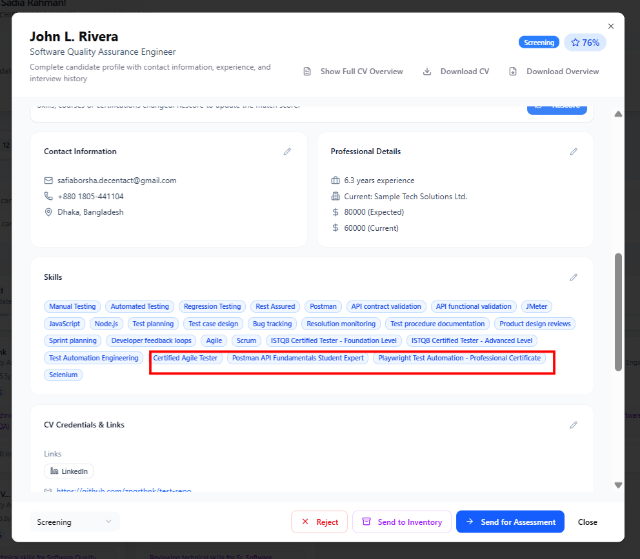Image resolution: width=640 pixels, height=559 pixels.
Task: Download the Overview document
Action: click(554, 72)
